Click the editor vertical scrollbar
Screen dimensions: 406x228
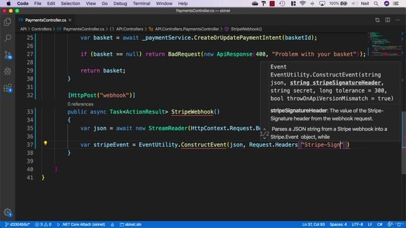403,142
